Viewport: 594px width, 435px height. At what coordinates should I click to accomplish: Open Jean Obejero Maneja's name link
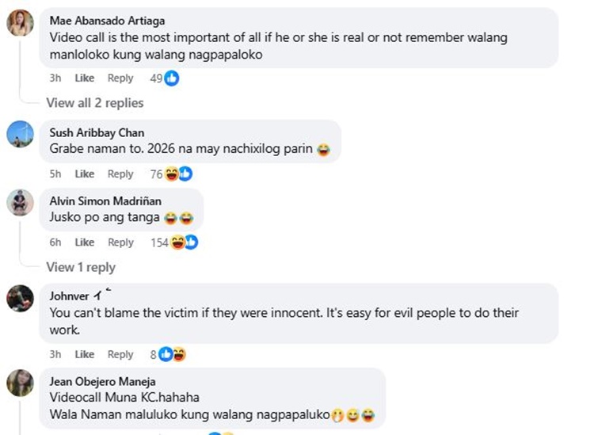tap(102, 382)
